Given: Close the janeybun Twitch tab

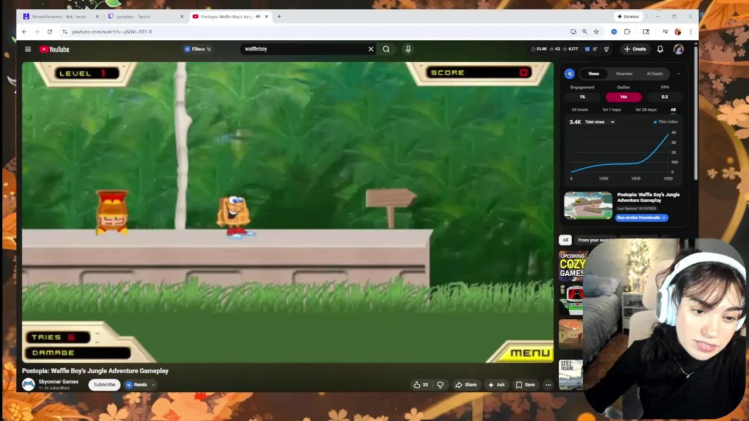Looking at the screenshot, I should [x=181, y=16].
